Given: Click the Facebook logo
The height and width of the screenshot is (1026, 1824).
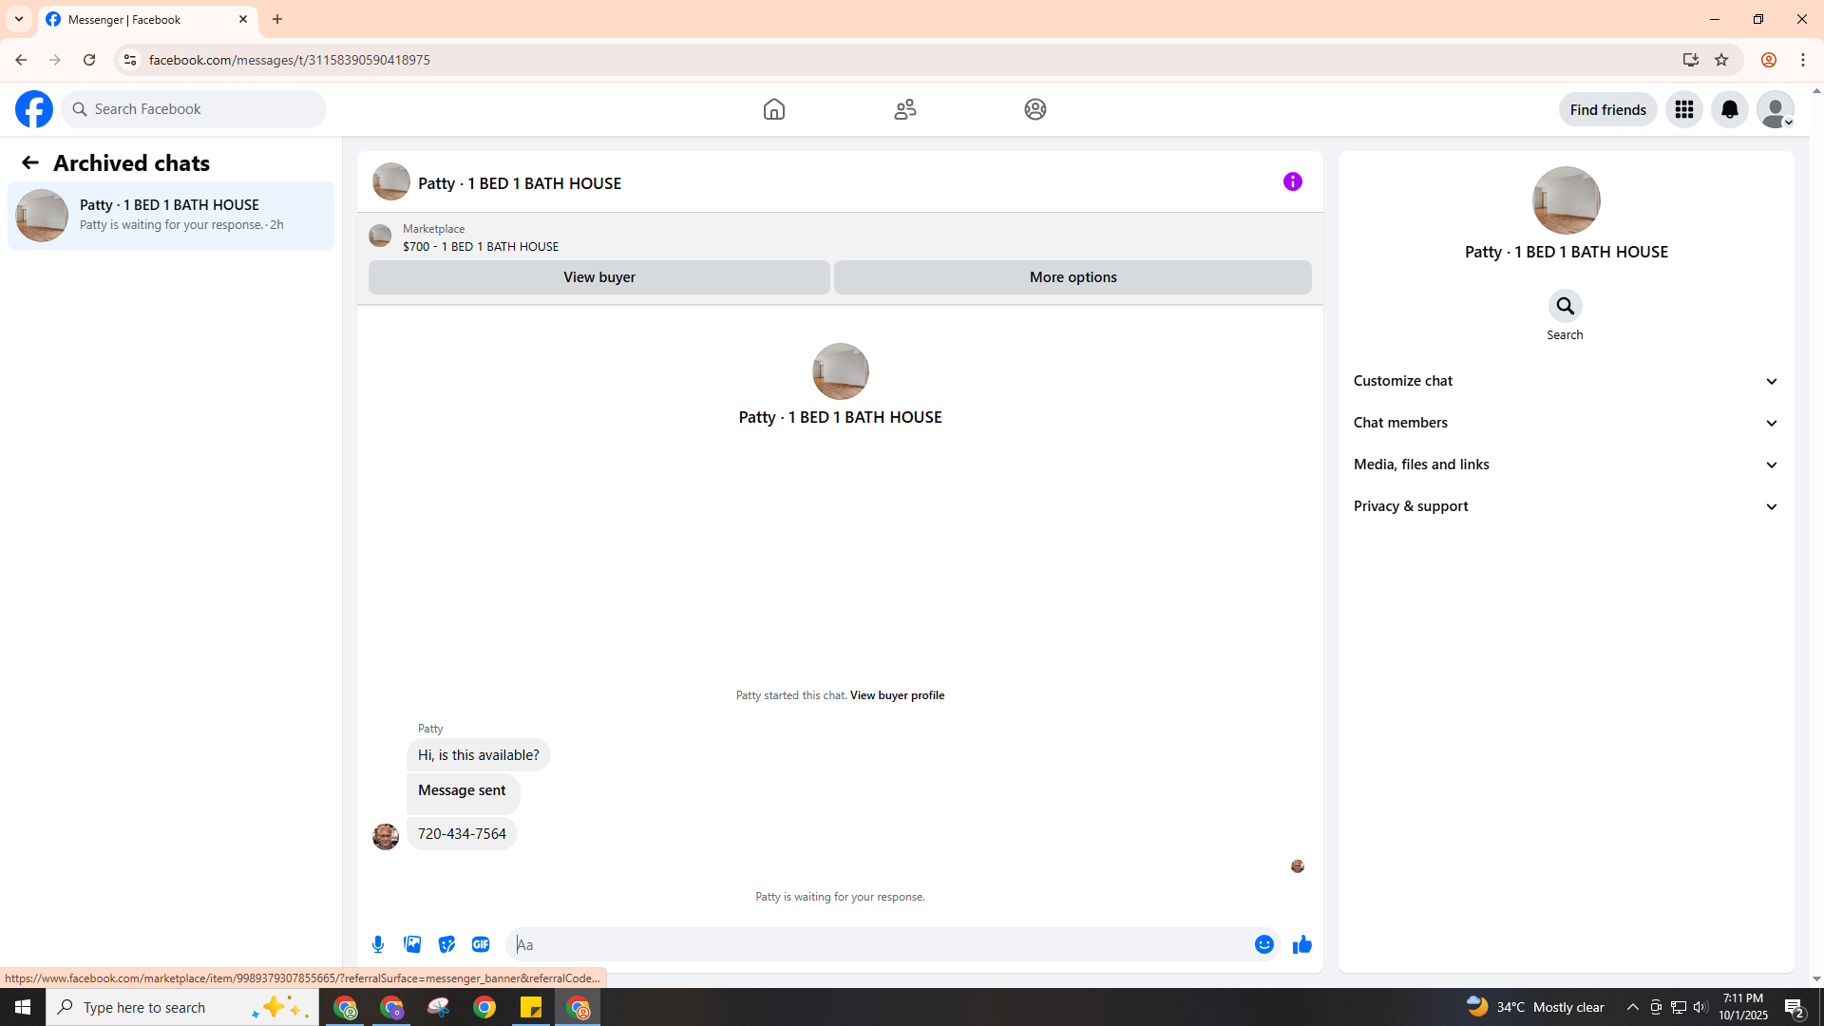Looking at the screenshot, I should (x=34, y=109).
